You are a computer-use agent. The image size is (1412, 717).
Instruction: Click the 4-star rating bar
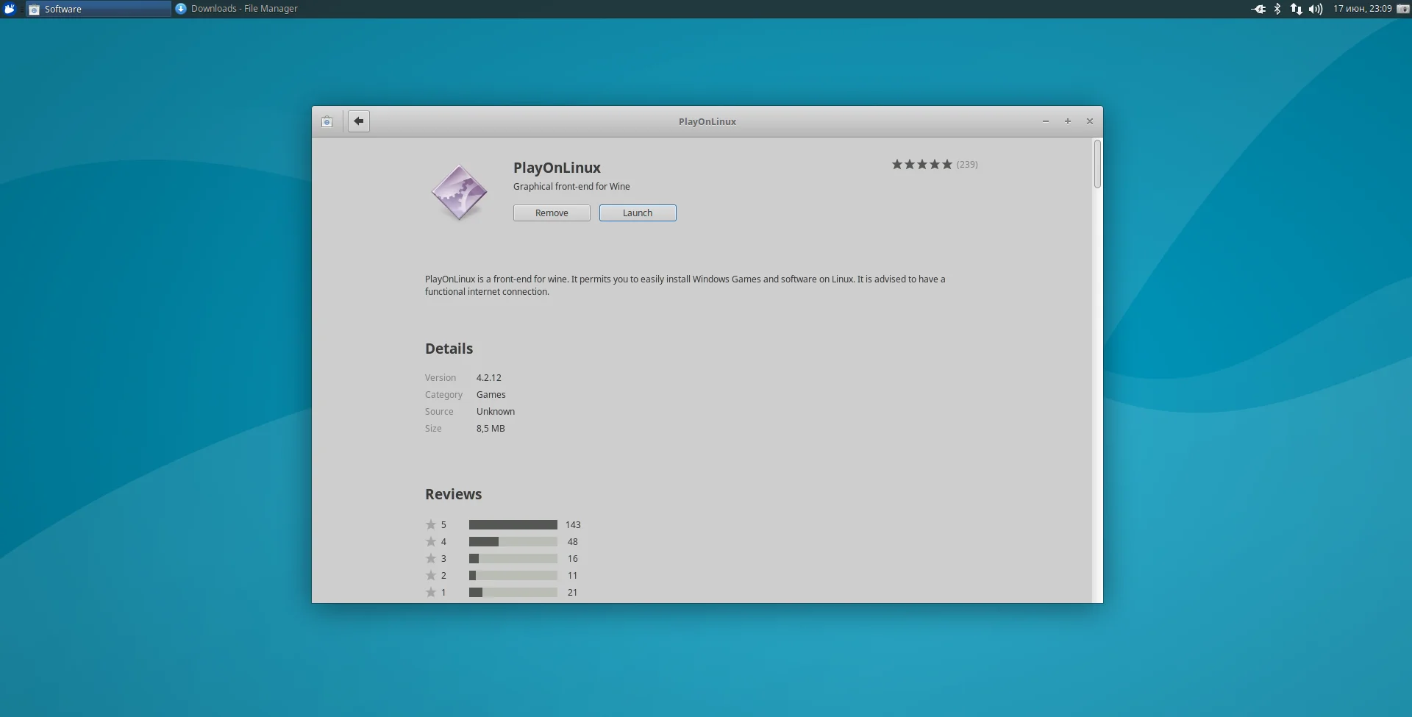[x=513, y=541]
